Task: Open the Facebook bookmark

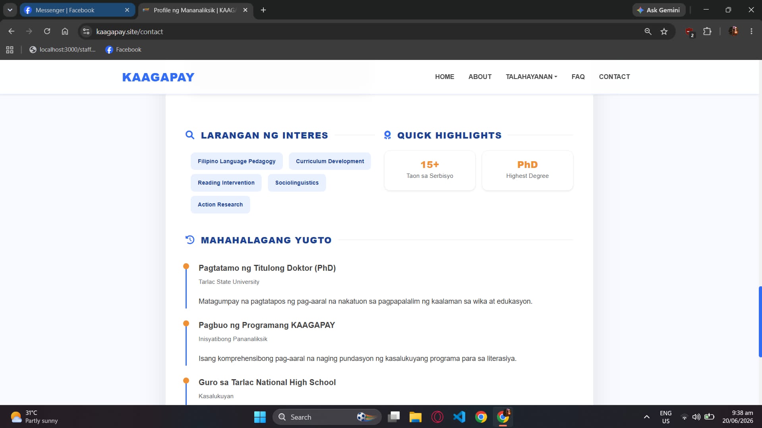Action: 123,50
